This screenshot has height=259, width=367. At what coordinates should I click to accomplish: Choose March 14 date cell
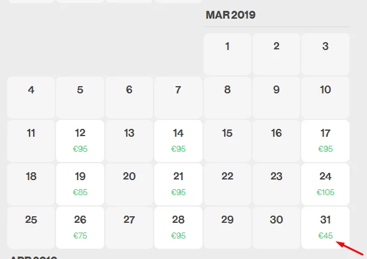(x=178, y=140)
